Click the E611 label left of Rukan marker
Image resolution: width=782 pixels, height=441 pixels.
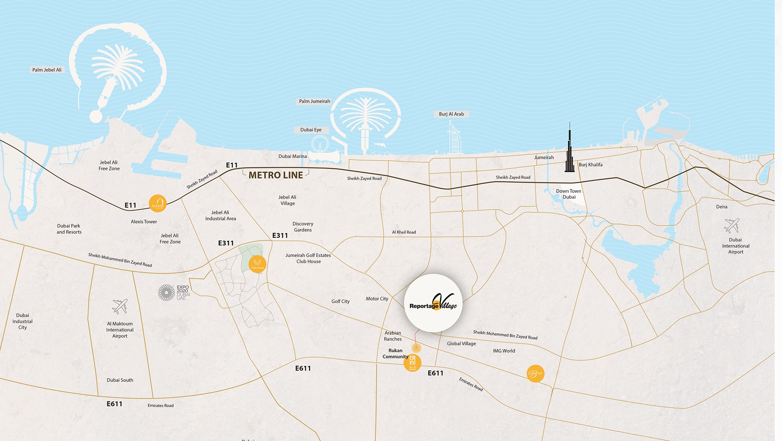point(303,368)
